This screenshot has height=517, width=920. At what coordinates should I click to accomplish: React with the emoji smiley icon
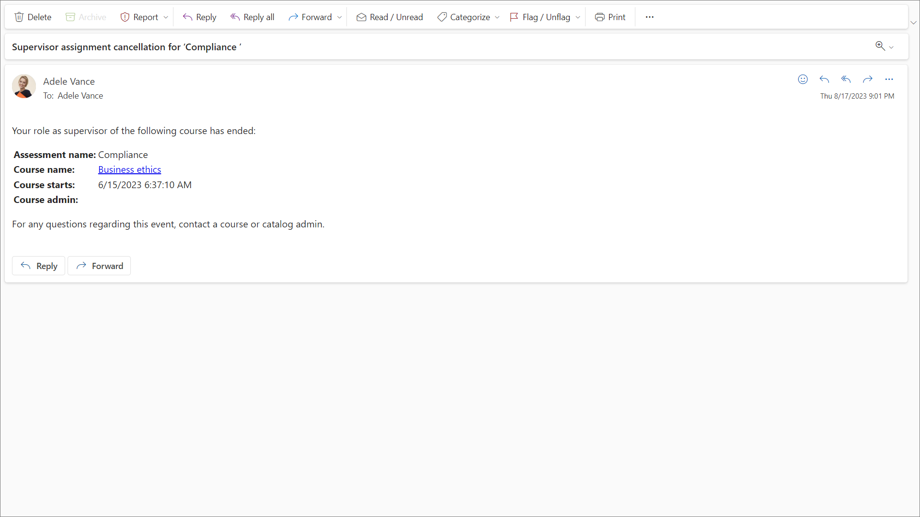pos(803,79)
